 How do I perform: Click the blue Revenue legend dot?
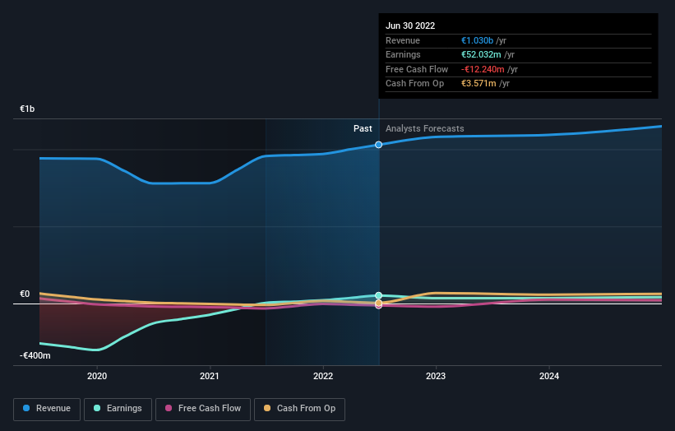pyautogui.click(x=26, y=408)
